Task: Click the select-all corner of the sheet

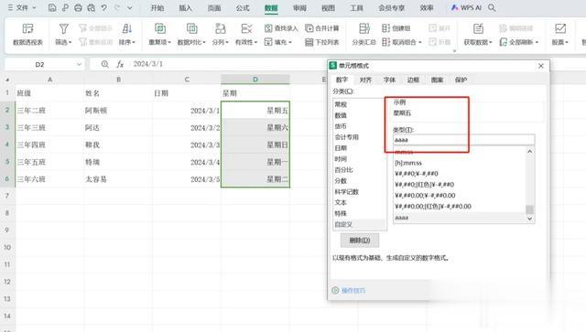Action: pos(7,80)
